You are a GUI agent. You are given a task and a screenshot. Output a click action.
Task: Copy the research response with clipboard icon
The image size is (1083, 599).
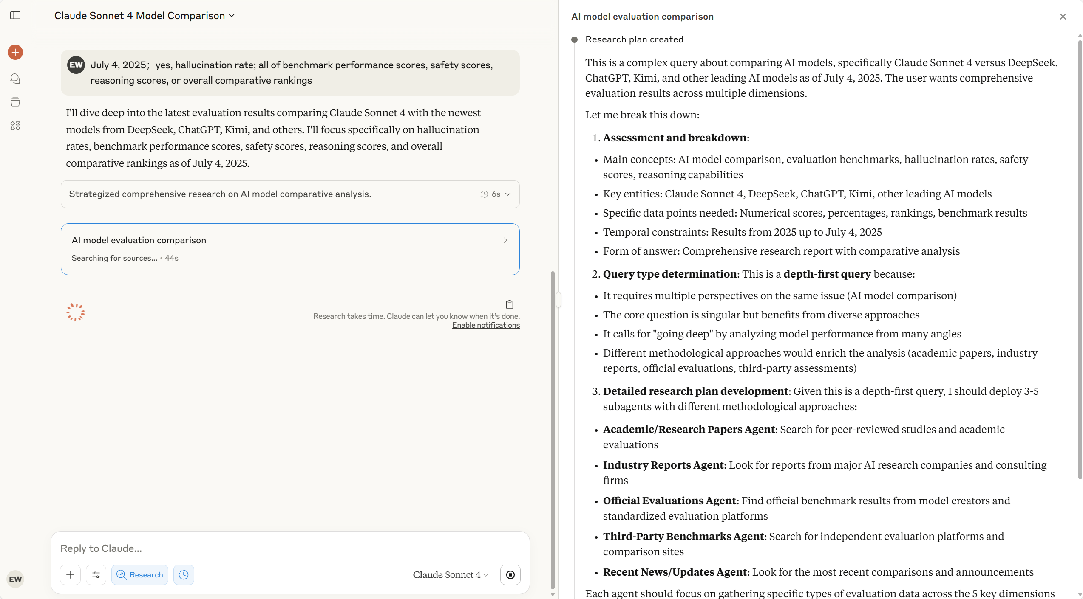(x=509, y=304)
